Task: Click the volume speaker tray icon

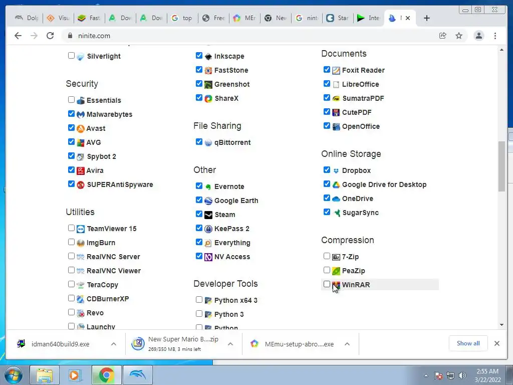Action: click(x=462, y=375)
